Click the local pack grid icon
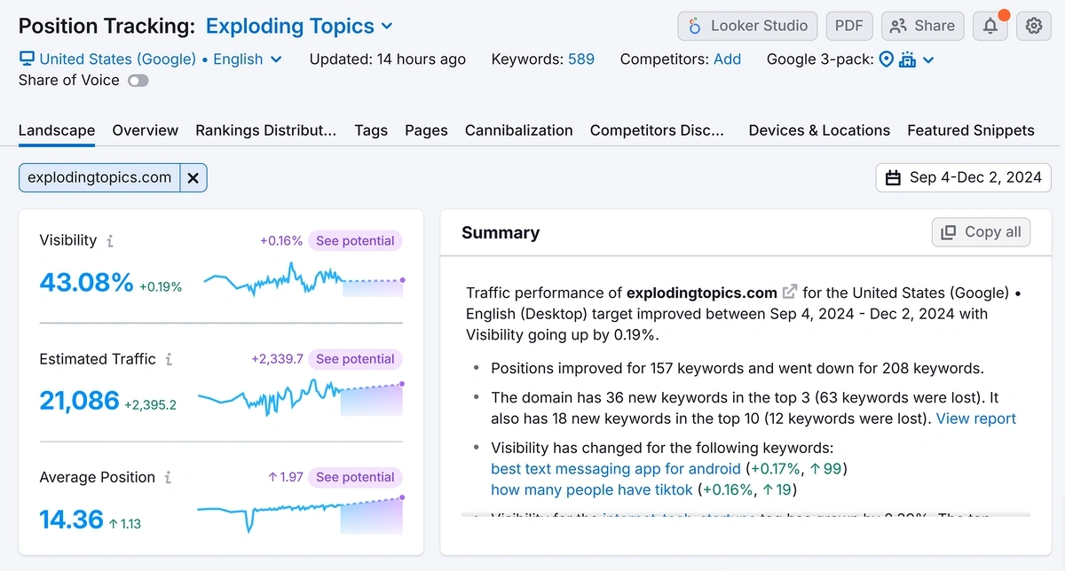This screenshot has height=571, width=1065. pos(907,59)
